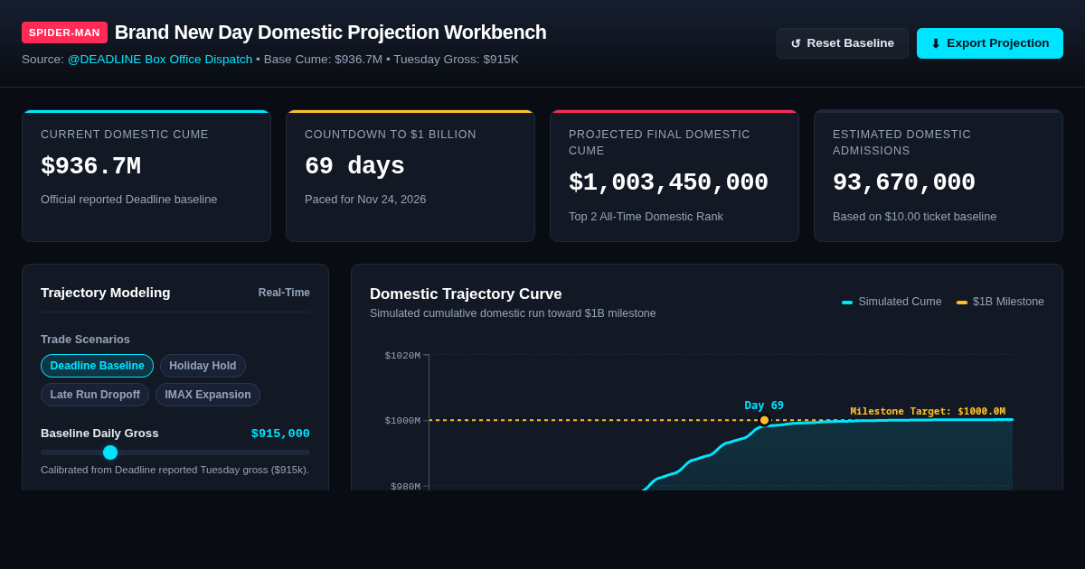
Task: Select the Deadline Baseline scenario
Action: (97, 366)
